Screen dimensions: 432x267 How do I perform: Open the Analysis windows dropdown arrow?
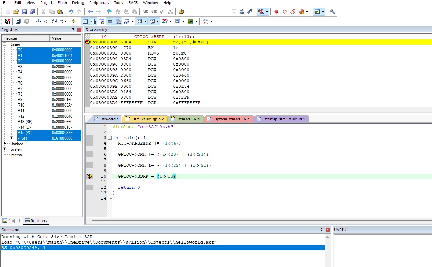[x=171, y=21]
